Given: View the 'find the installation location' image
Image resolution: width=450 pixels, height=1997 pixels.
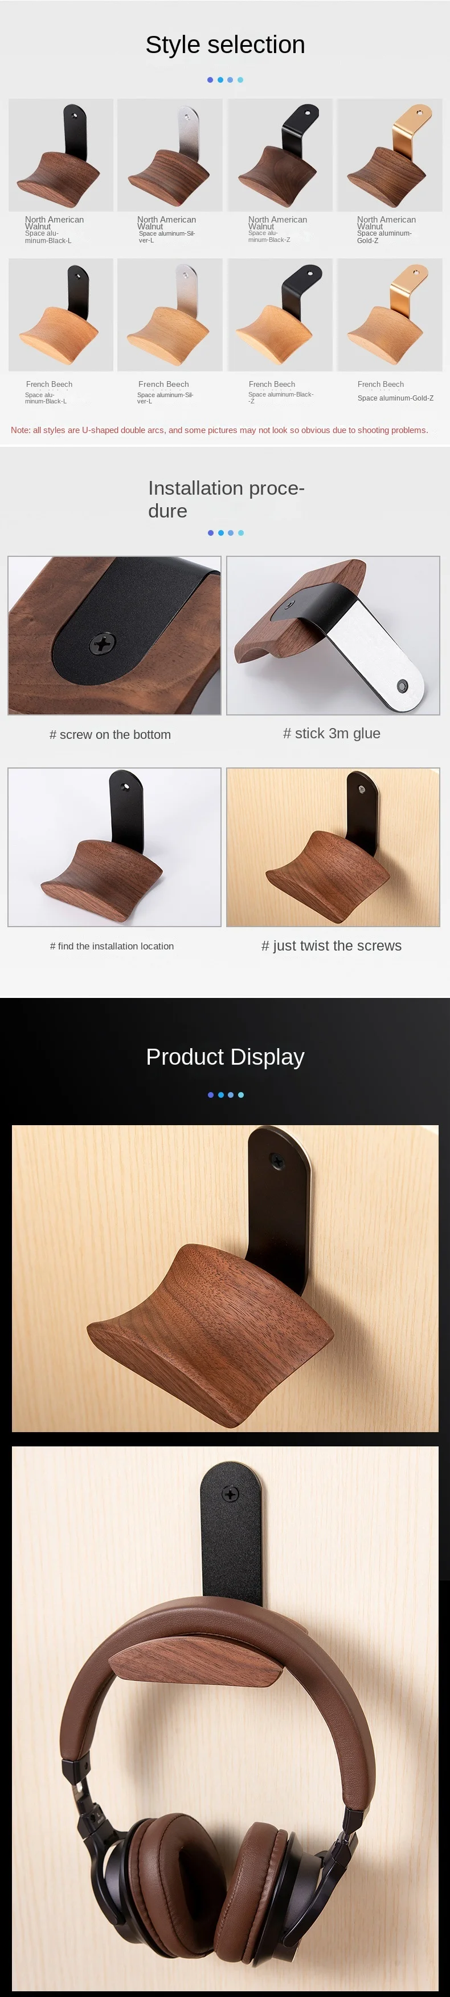Looking at the screenshot, I should [114, 847].
